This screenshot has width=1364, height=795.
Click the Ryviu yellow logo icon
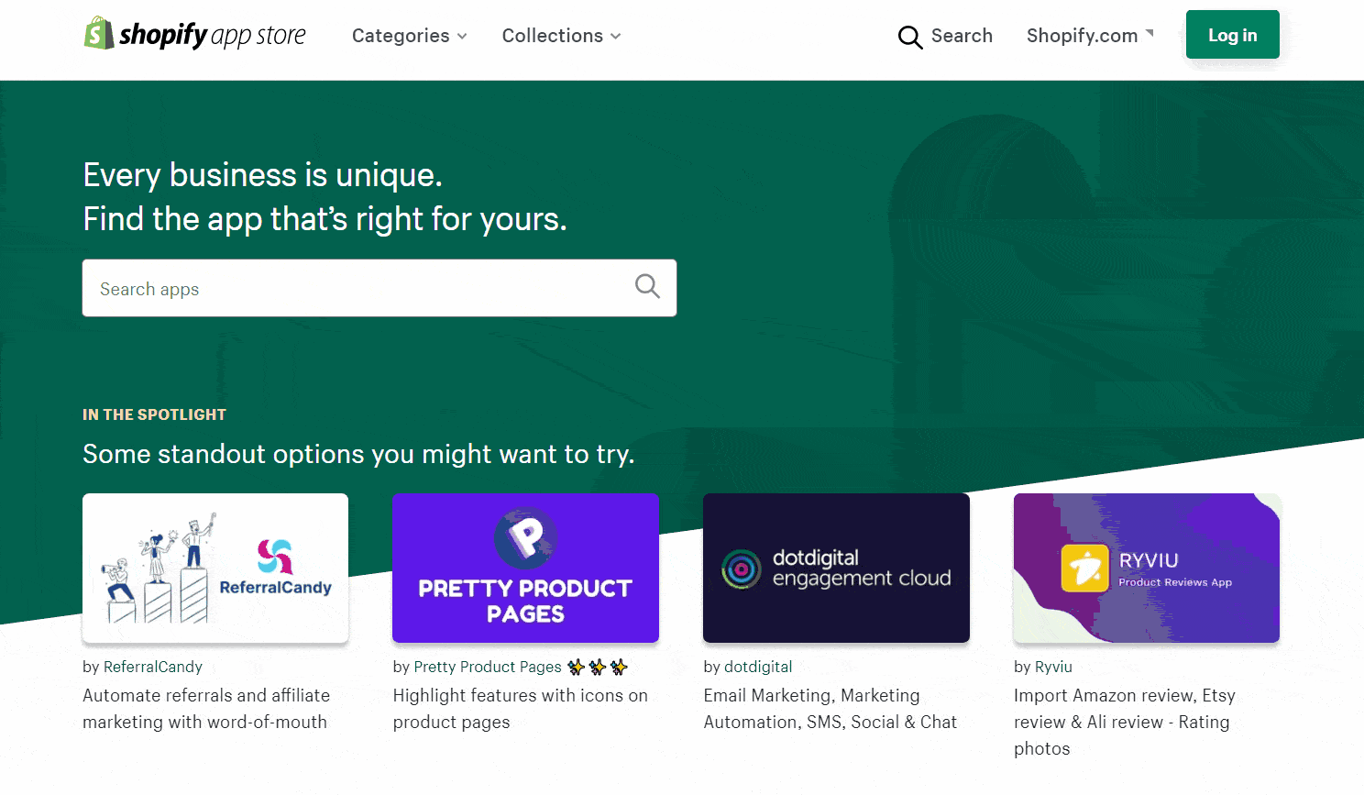tap(1084, 569)
